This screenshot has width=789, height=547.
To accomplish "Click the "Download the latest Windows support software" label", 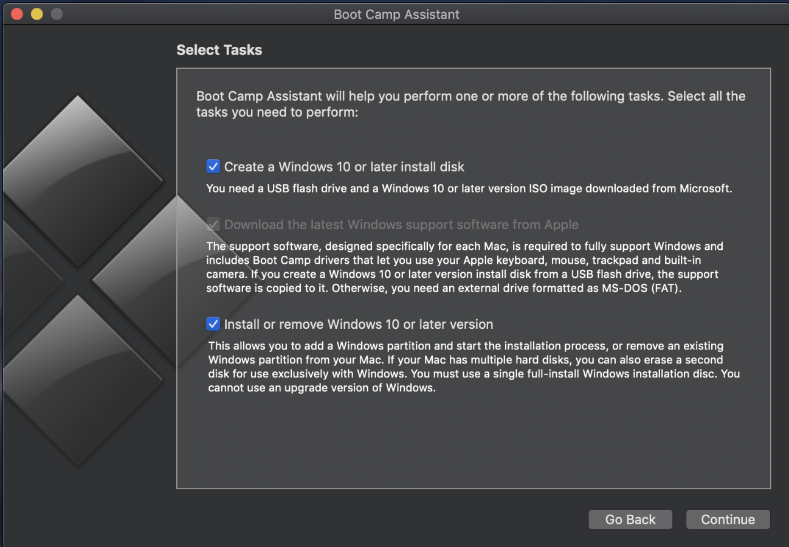I will click(401, 224).
